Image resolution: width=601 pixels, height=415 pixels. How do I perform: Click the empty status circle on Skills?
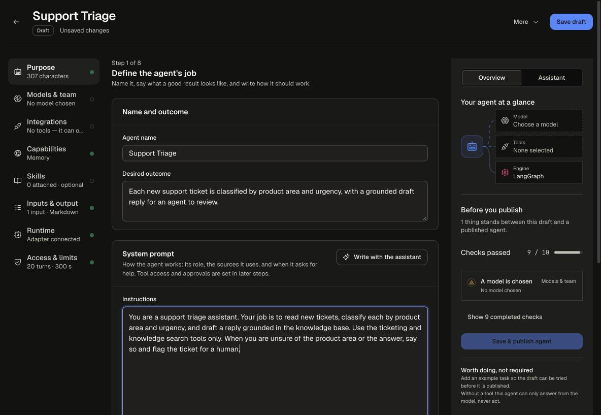tap(92, 181)
